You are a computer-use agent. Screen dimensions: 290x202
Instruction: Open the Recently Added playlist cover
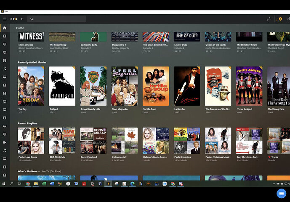(x=93, y=141)
